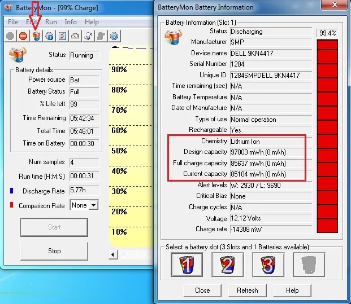The height and width of the screenshot is (304, 351).
Task: Click the gear with info badge icon
Action: pos(49,36)
